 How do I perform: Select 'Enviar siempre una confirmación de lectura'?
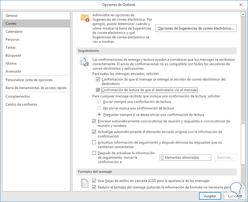(x=99, y=102)
